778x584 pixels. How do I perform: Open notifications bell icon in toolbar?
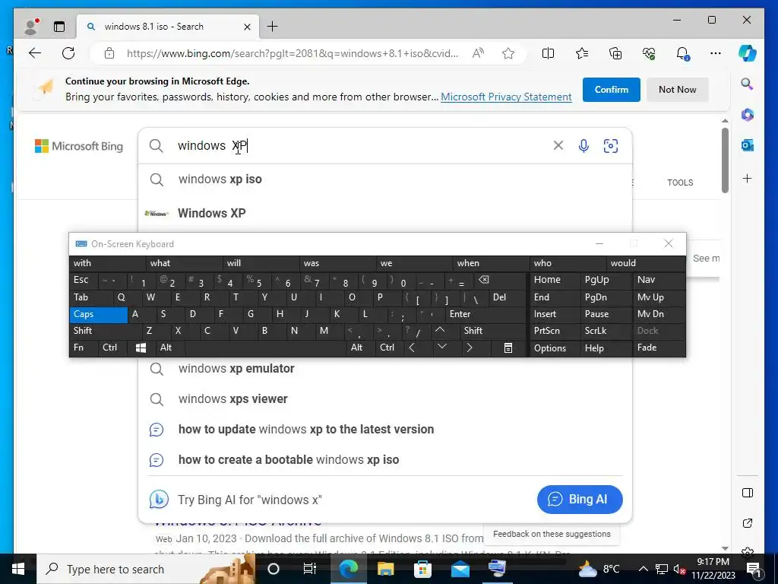coord(683,53)
